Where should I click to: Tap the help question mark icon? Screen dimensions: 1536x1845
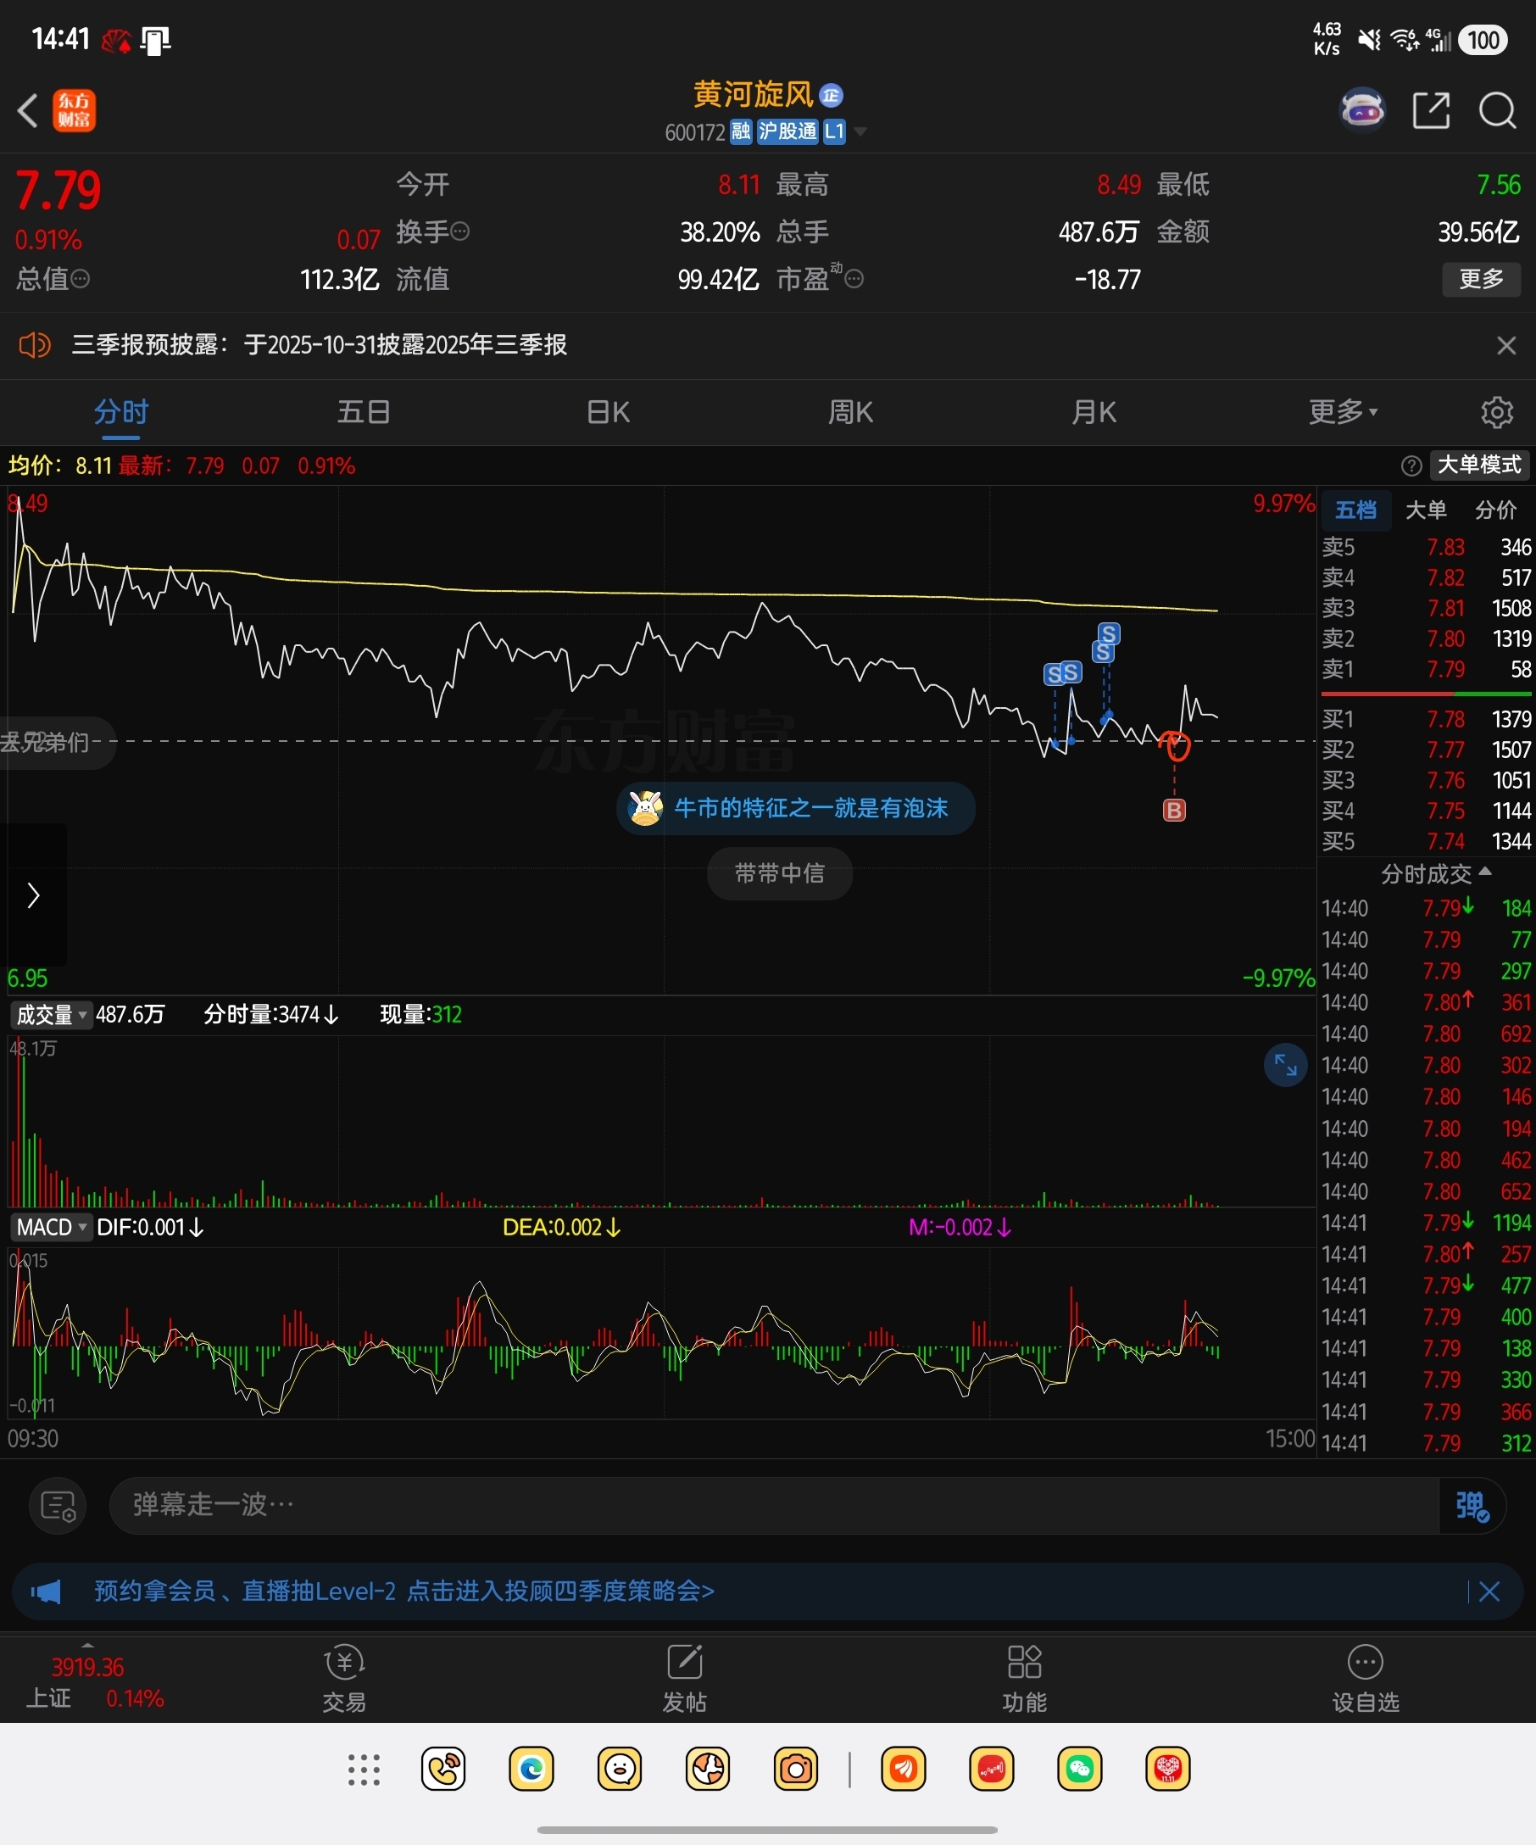tap(1411, 465)
